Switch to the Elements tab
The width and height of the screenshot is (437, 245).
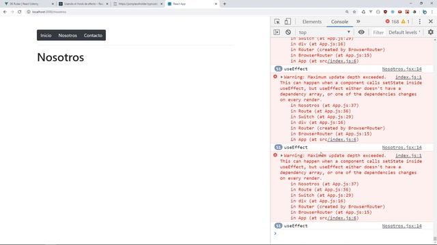[312, 22]
